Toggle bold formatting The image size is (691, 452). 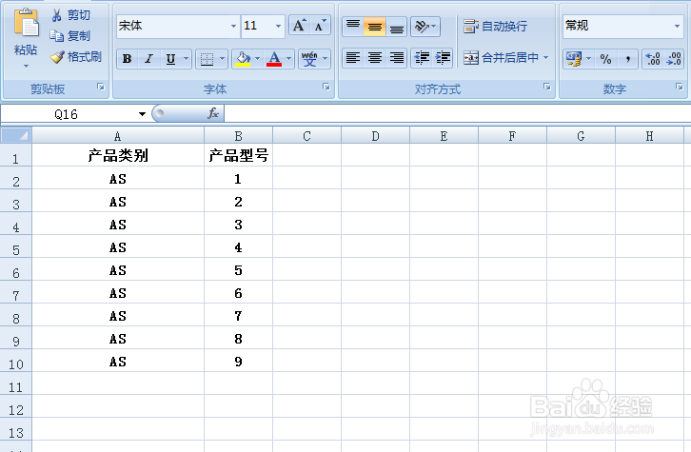pos(127,59)
